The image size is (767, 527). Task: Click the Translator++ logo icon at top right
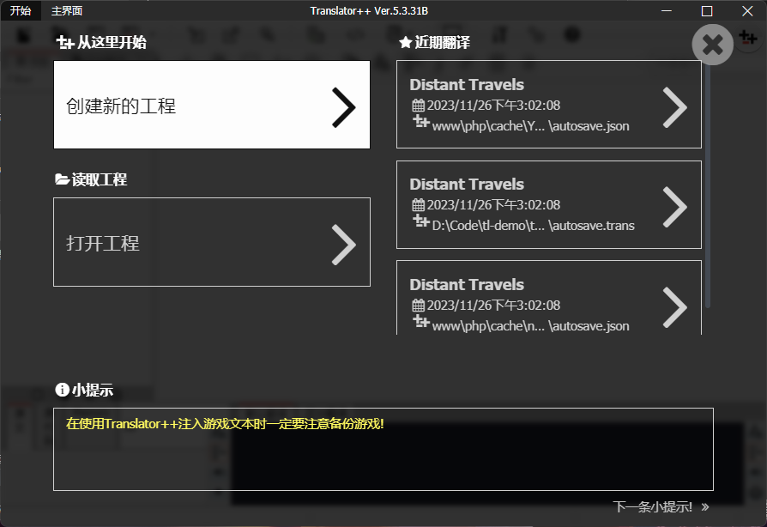[x=748, y=37]
